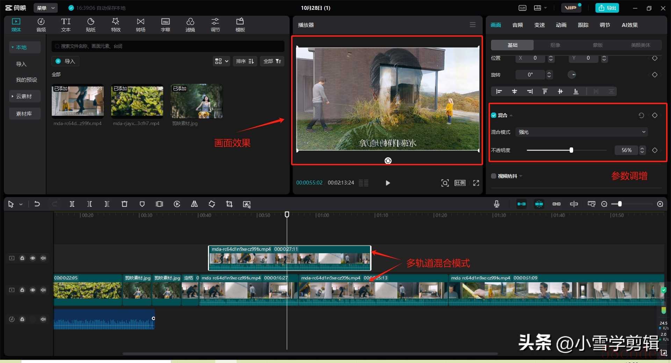The height and width of the screenshot is (363, 671).
Task: Click the microphone record voiceover icon
Action: pos(497,204)
